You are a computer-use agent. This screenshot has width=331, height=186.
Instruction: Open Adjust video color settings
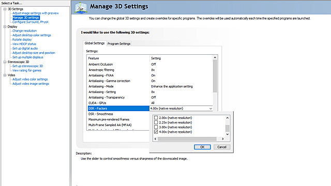click(30, 79)
